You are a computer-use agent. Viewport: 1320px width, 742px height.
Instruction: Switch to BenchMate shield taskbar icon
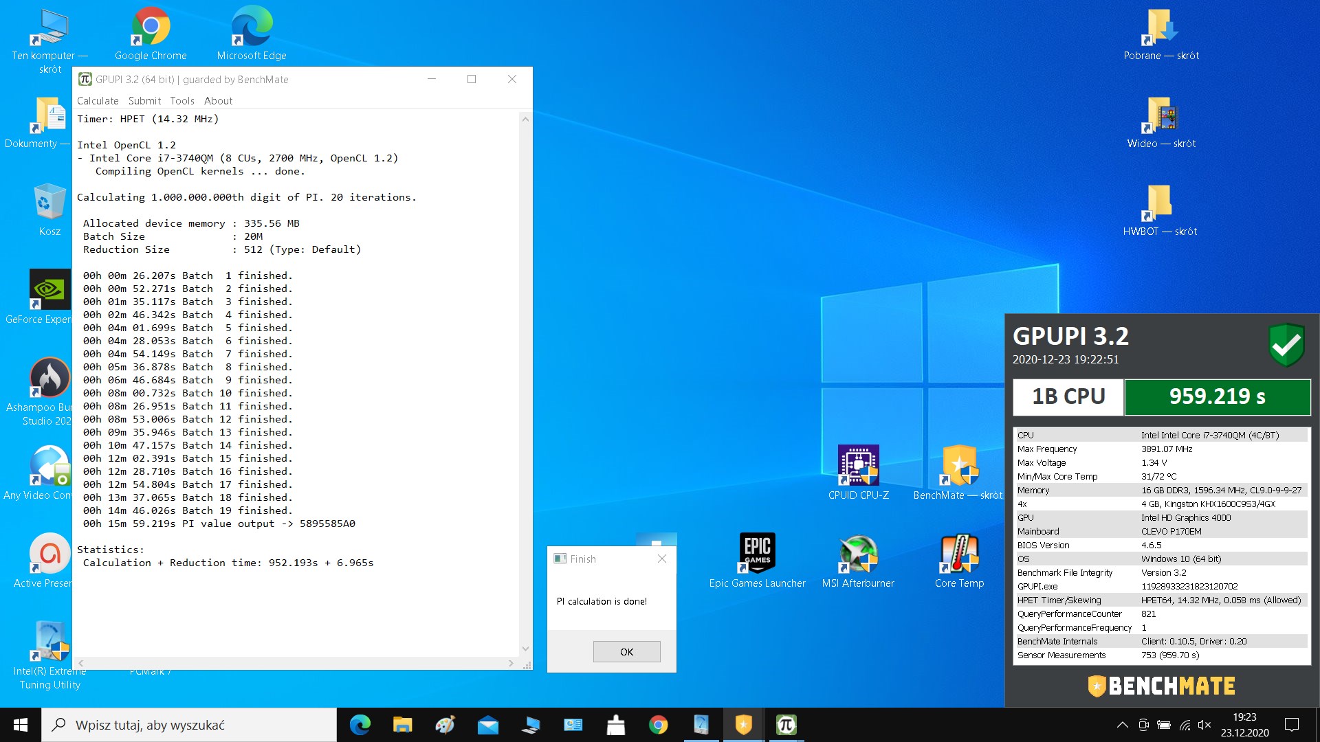click(x=743, y=725)
